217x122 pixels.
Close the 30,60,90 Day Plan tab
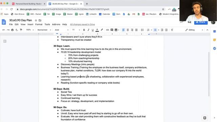point(81,4)
